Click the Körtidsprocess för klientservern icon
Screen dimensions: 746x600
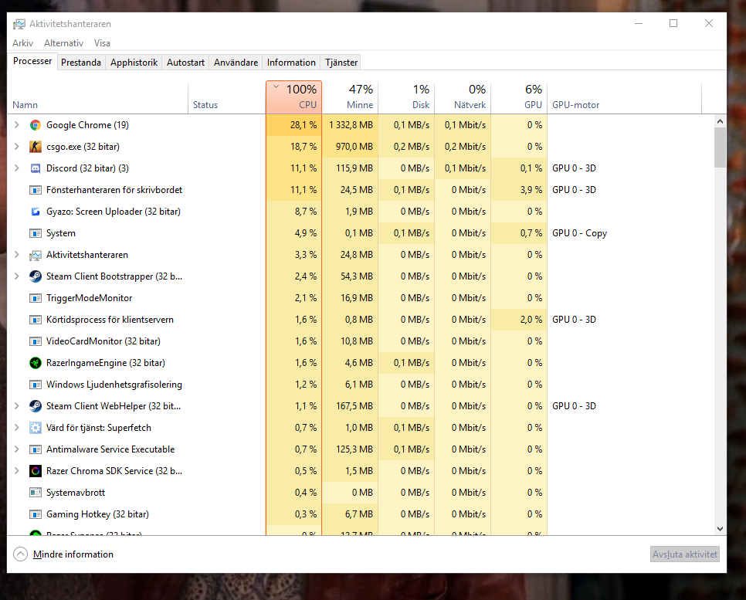click(36, 320)
